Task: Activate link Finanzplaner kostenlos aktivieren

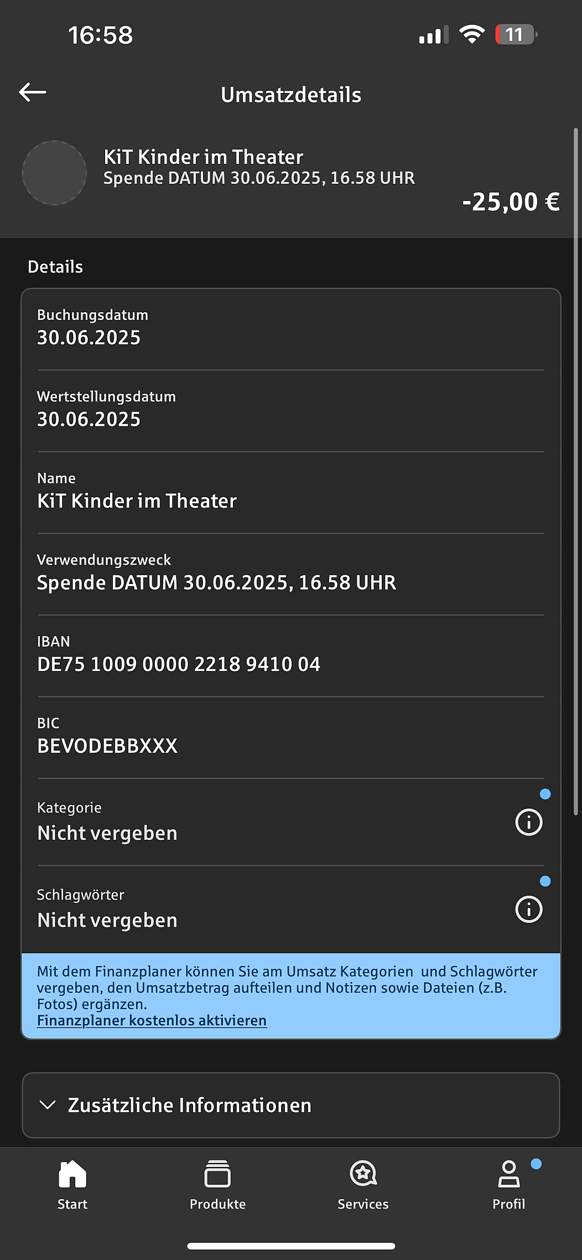Action: tap(152, 1020)
